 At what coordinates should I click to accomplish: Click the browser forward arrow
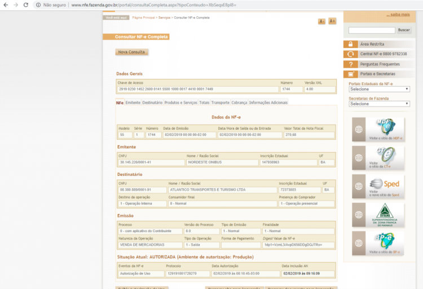point(16,5)
